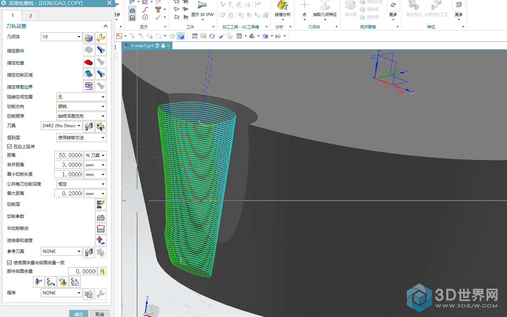Screen dimensions: 507x317
Task: Click the 最小切削长度 value field 1.0000
Action: tap(69, 174)
